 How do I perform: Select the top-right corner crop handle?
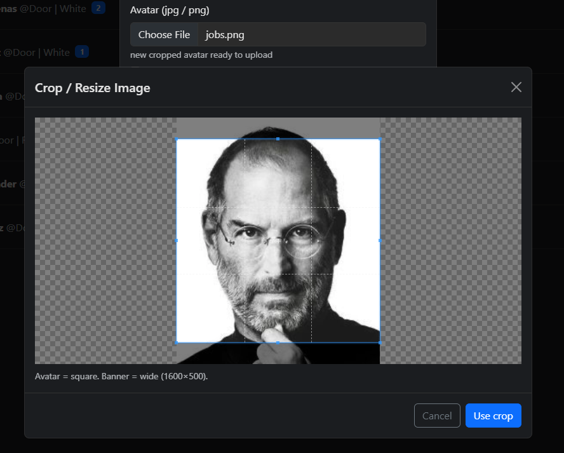click(380, 139)
